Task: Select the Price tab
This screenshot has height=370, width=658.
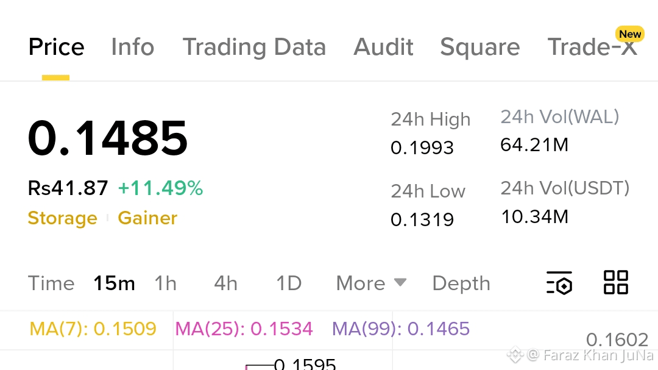Action: (x=56, y=47)
